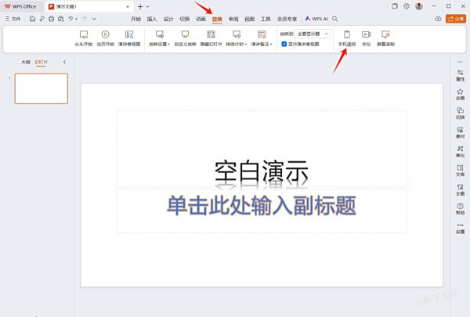470x317 pixels.
Task: Select the 放映 ribbon tab
Action: [x=217, y=19]
